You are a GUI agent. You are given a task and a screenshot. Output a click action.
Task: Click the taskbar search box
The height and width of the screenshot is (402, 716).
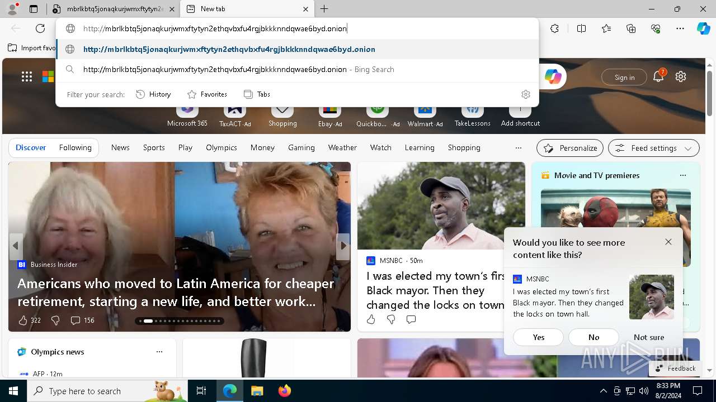pyautogui.click(x=107, y=391)
